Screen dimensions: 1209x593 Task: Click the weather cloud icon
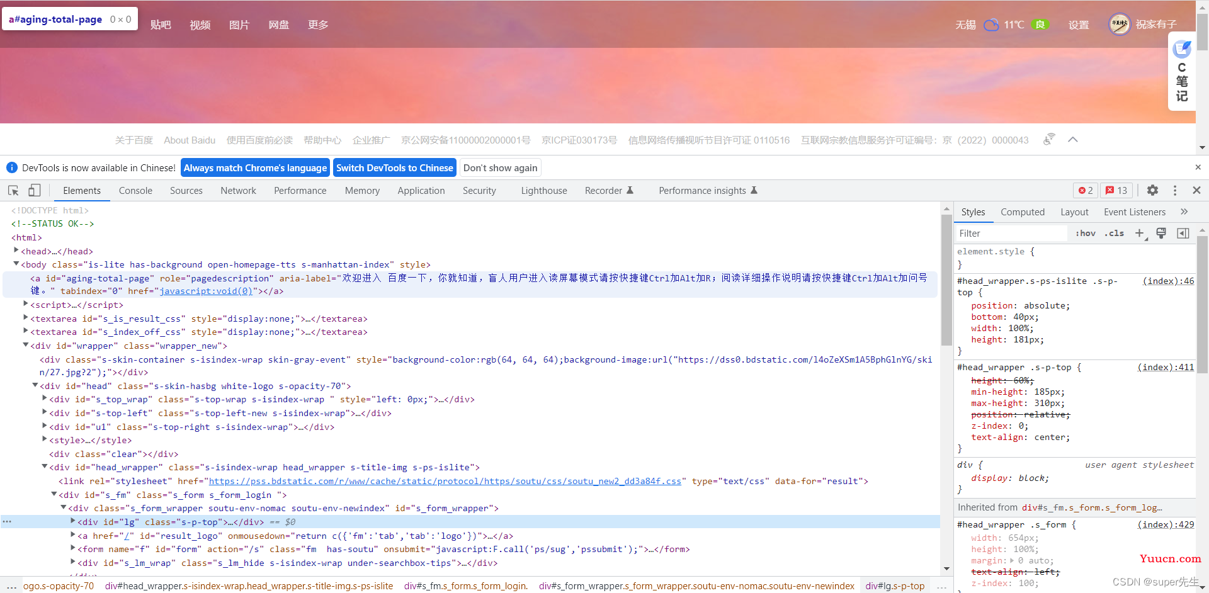(x=991, y=25)
